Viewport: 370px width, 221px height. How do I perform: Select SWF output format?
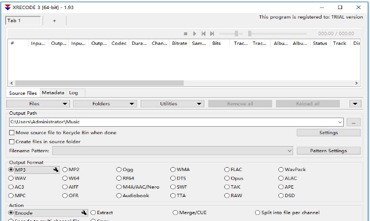tap(179, 187)
